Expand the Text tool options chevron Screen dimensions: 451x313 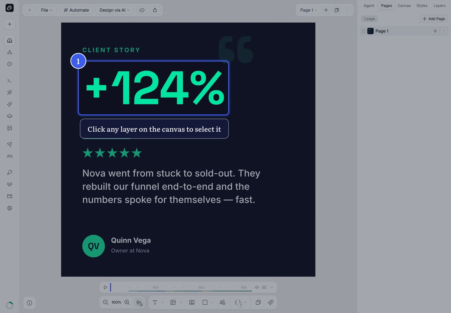pyautogui.click(x=162, y=302)
